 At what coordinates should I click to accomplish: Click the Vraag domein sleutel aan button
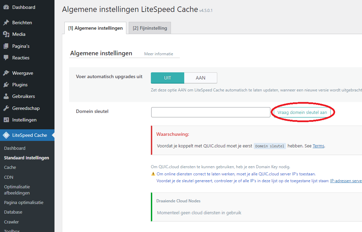tap(302, 112)
